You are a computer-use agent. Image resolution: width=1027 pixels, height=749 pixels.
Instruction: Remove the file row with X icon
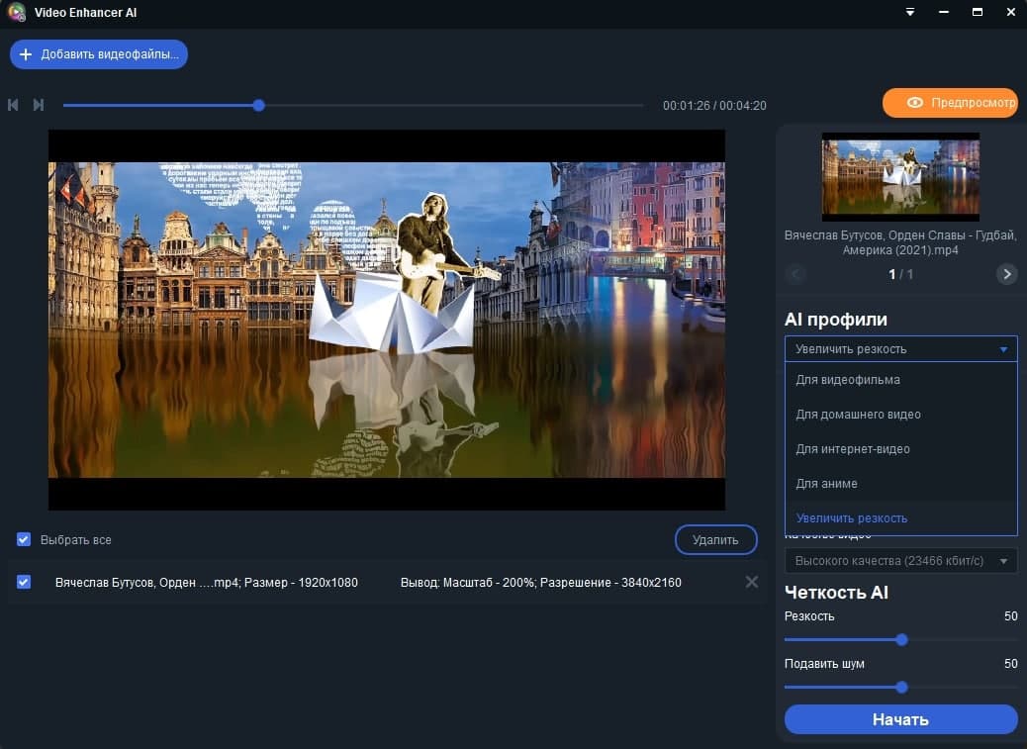coord(752,582)
